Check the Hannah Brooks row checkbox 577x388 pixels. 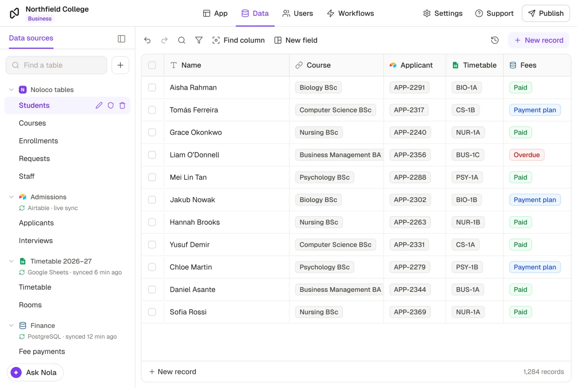click(152, 222)
